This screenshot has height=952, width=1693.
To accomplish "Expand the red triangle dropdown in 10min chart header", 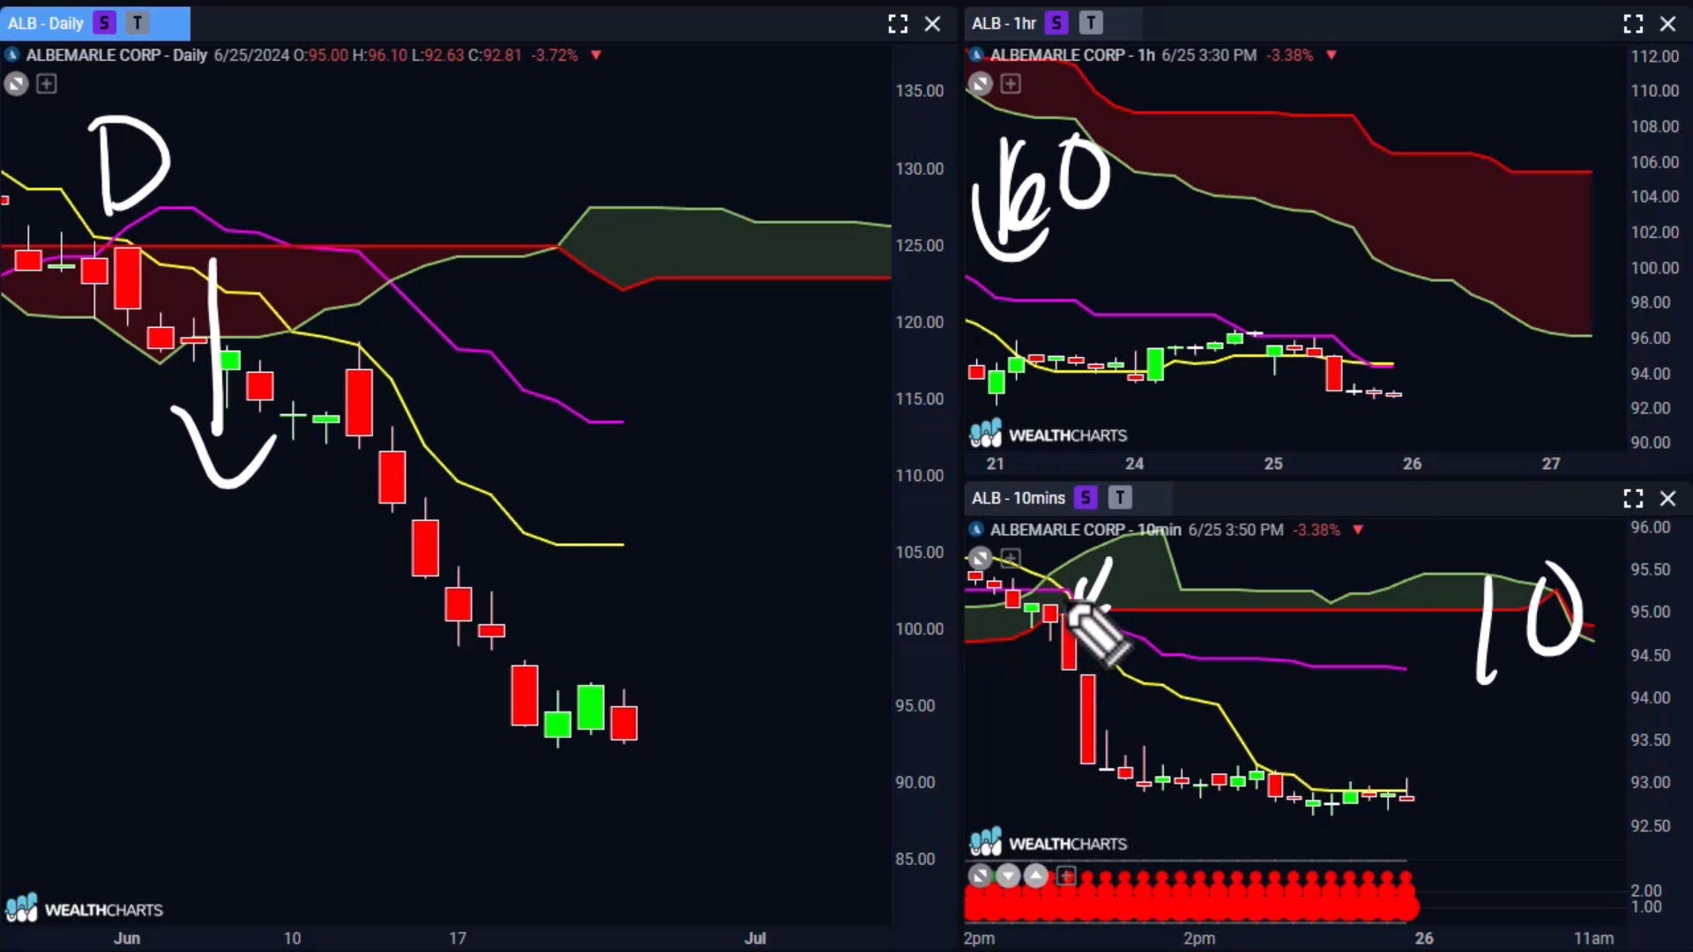I will tap(1358, 529).
